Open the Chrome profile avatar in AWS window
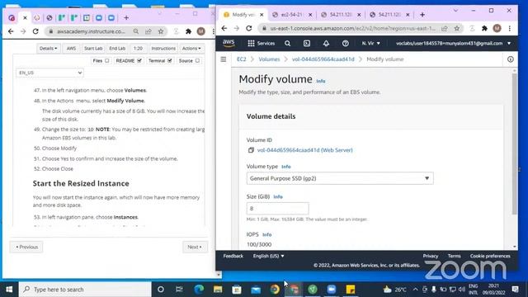 click(x=497, y=28)
